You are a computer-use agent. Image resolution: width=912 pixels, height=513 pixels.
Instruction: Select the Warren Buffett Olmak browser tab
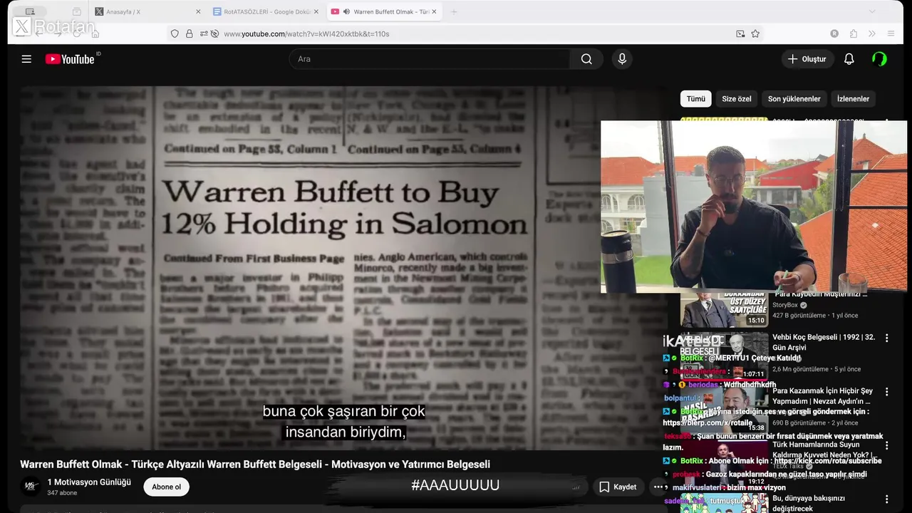point(385,11)
